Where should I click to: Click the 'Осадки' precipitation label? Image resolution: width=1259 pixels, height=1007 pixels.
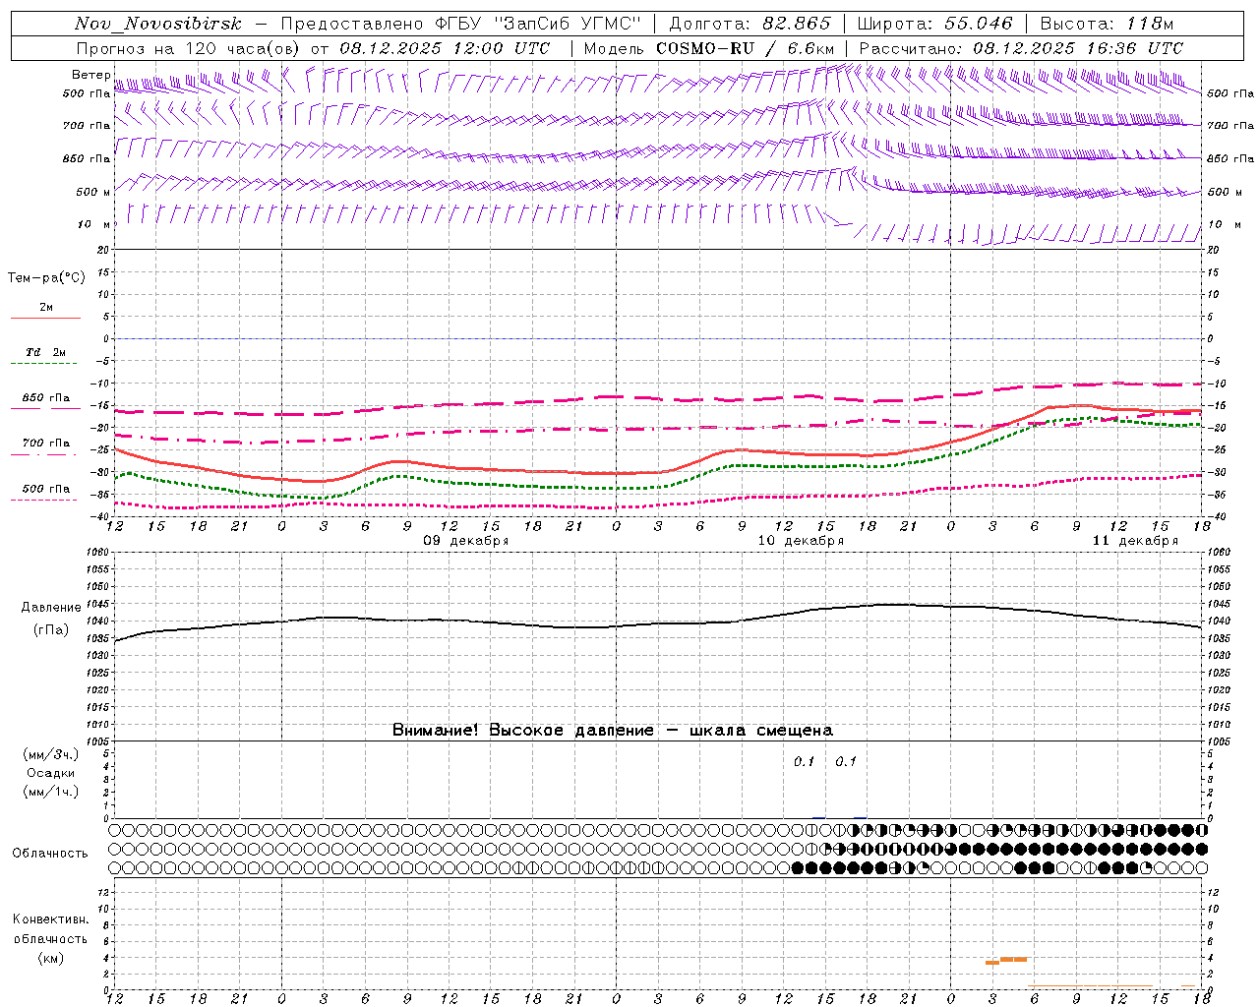51,774
